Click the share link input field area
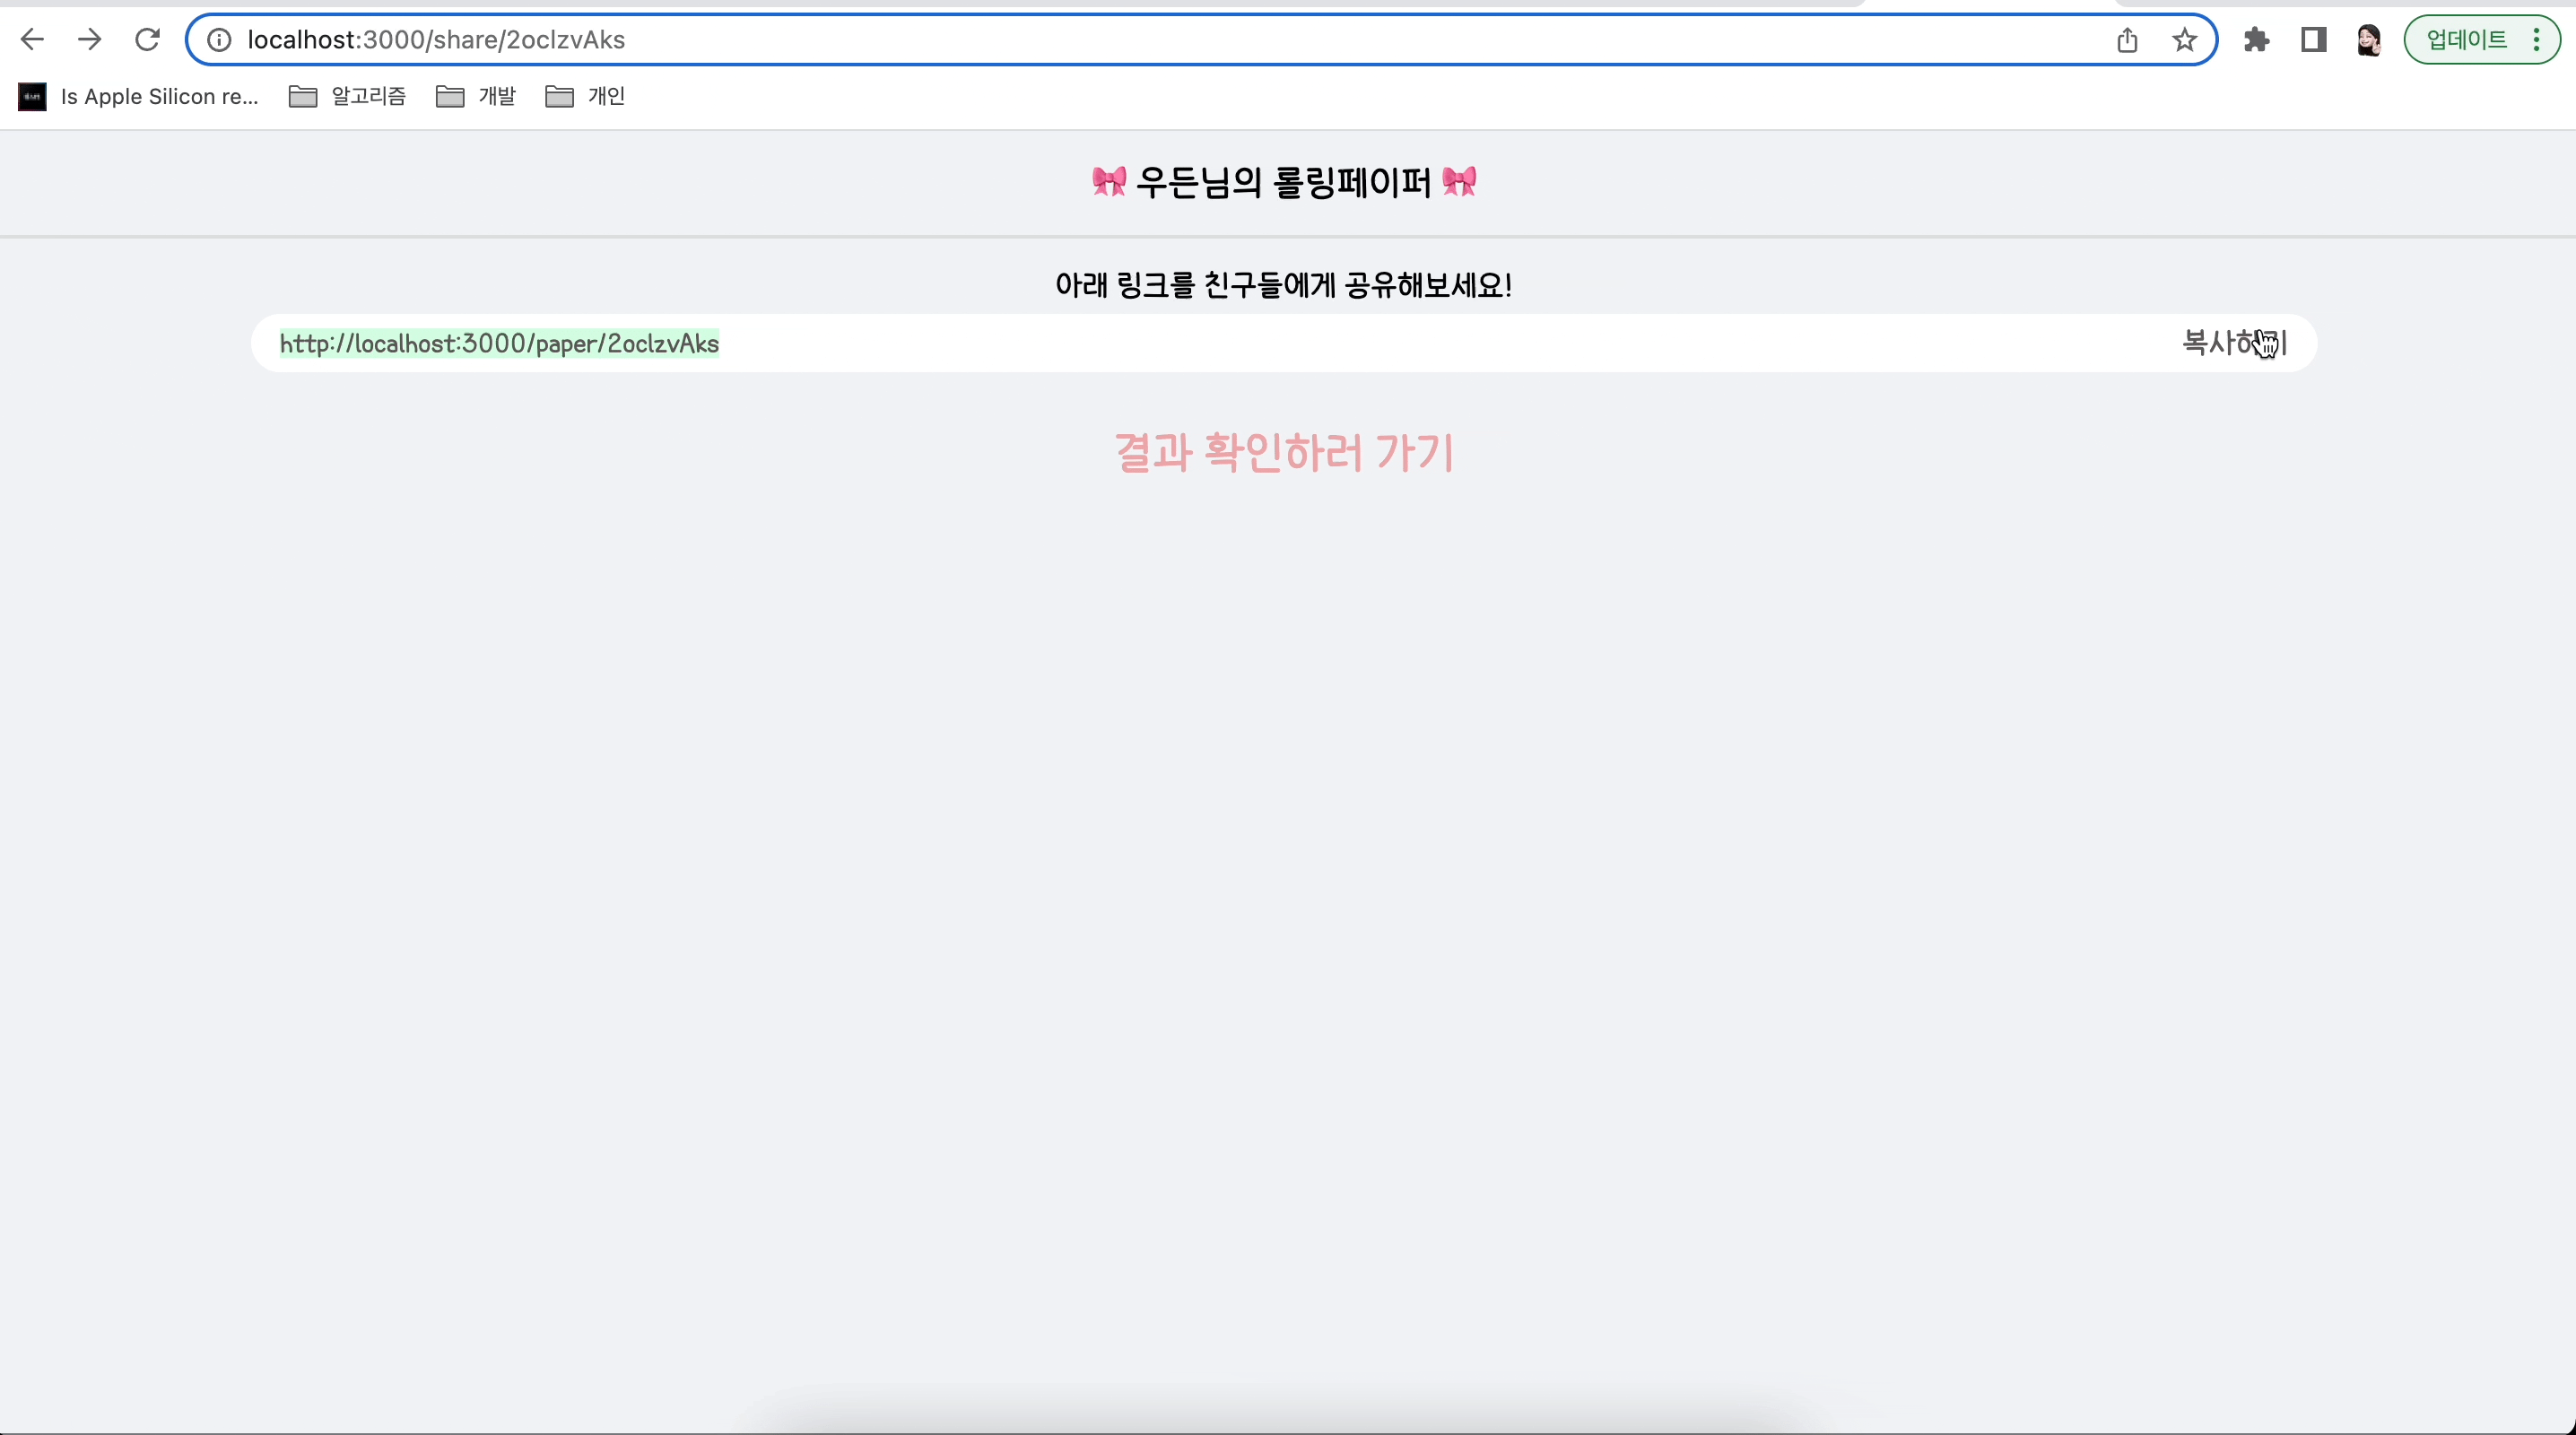 click(x=1283, y=344)
